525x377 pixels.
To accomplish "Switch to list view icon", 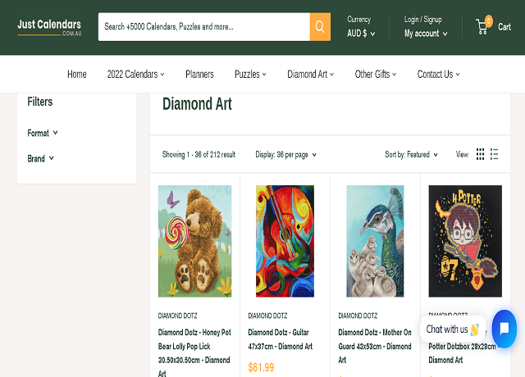I will 495,154.
